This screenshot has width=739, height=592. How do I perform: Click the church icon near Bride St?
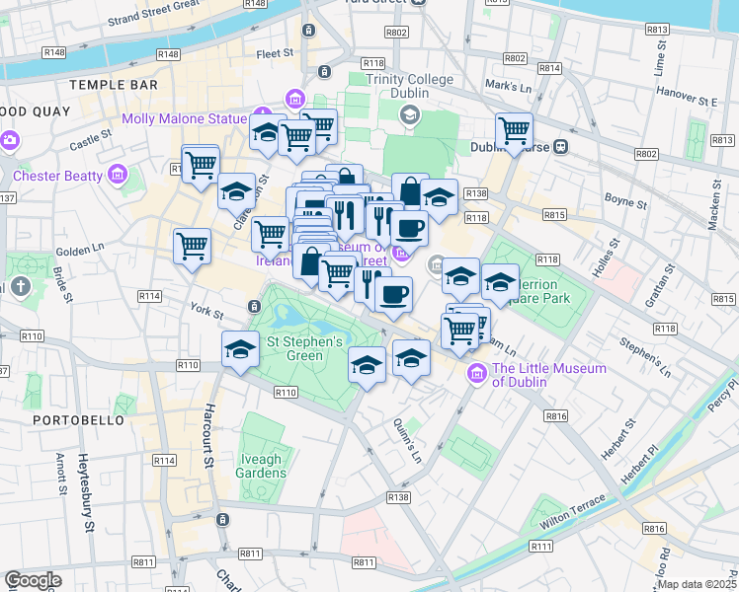(21, 286)
